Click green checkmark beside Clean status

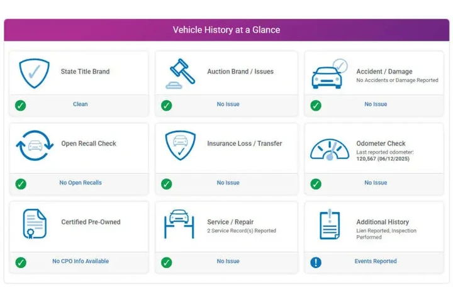[x=21, y=106]
